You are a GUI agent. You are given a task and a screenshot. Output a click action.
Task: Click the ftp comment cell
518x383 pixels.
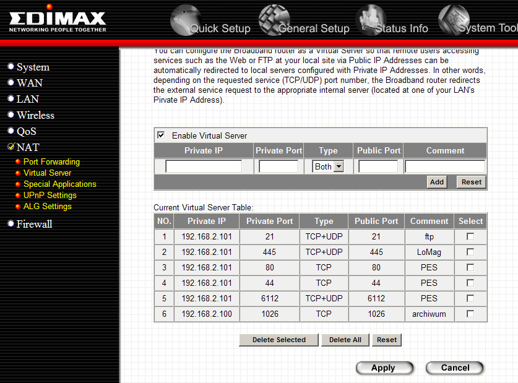[x=429, y=237]
